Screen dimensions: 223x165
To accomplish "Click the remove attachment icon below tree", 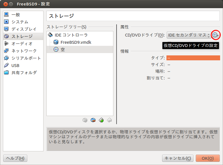I will (109, 120).
